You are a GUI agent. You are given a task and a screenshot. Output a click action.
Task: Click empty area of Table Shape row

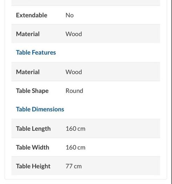[x=122, y=91]
